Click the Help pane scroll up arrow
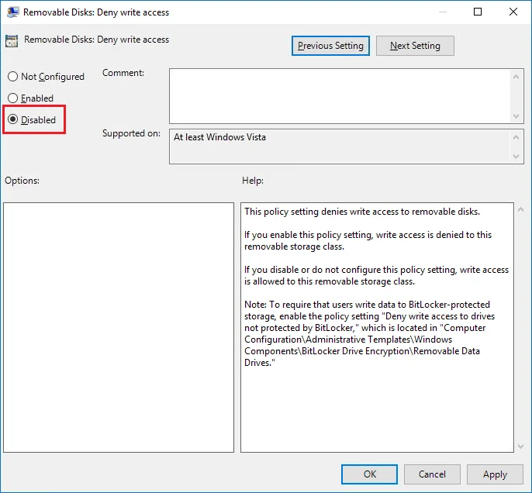 click(521, 210)
